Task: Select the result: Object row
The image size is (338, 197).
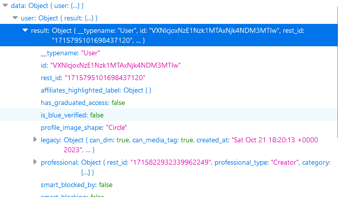Action: 169,35
